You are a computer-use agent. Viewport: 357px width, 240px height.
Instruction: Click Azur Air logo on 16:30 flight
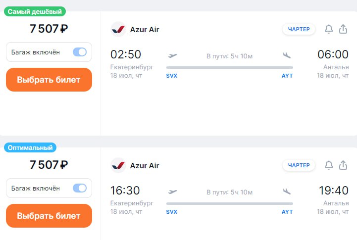tap(118, 165)
